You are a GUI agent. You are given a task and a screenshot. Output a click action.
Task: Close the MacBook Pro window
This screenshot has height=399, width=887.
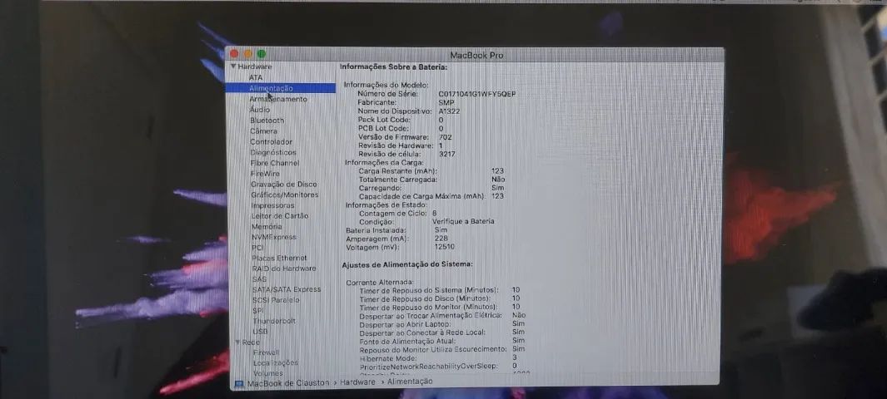tap(234, 54)
